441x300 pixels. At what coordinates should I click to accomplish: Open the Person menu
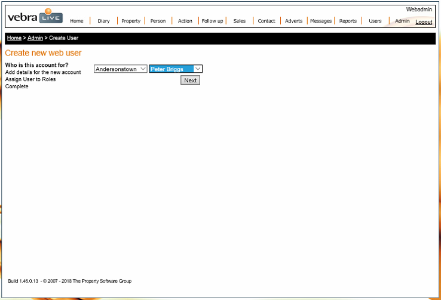[x=158, y=21]
